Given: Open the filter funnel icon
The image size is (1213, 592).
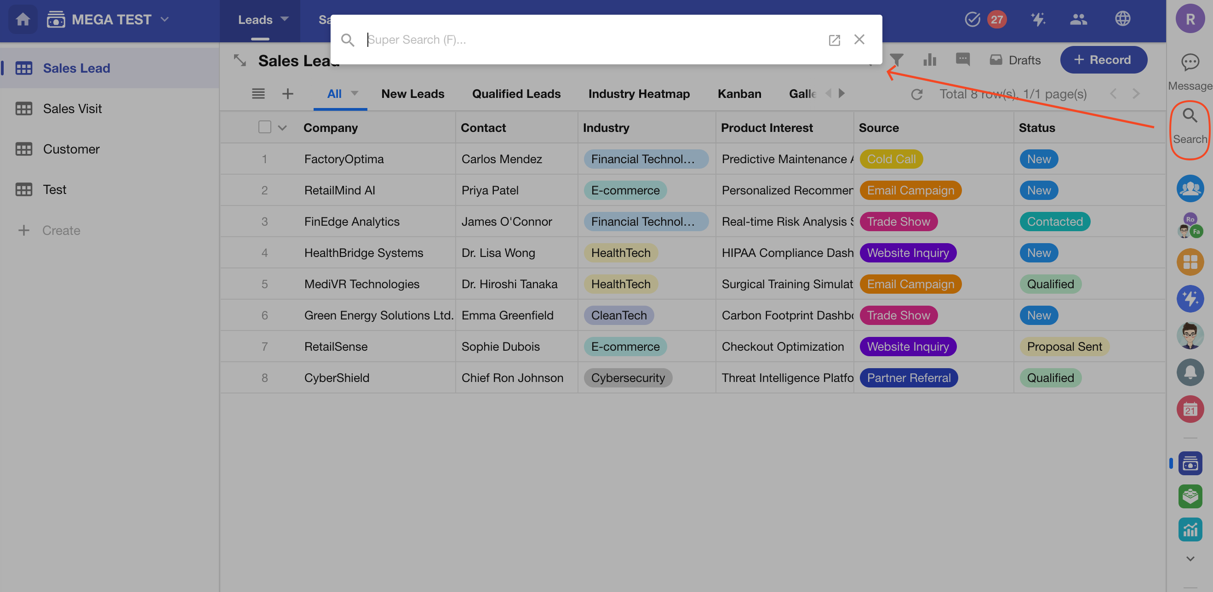Looking at the screenshot, I should click(x=897, y=60).
